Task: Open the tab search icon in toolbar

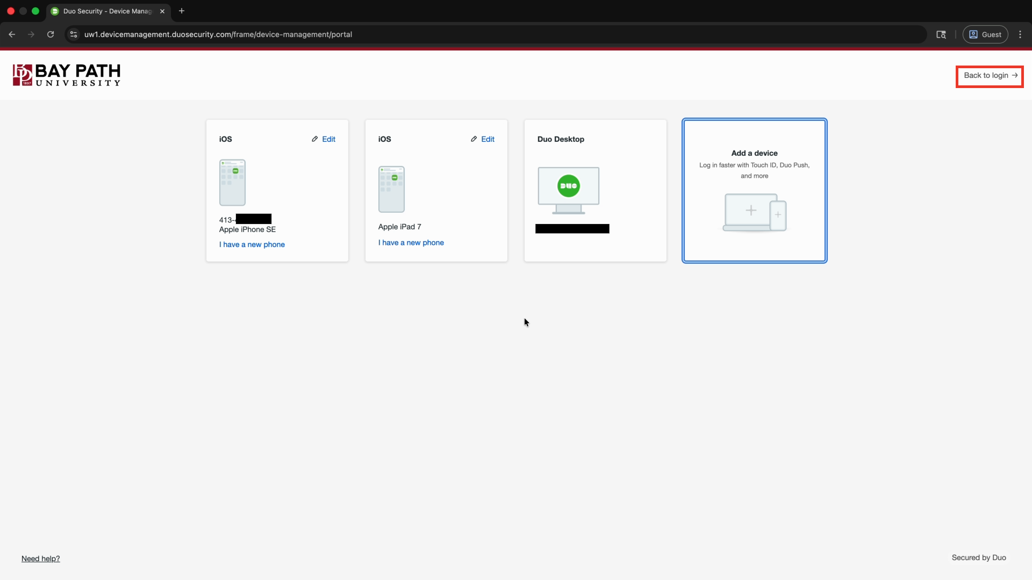Action: [941, 34]
